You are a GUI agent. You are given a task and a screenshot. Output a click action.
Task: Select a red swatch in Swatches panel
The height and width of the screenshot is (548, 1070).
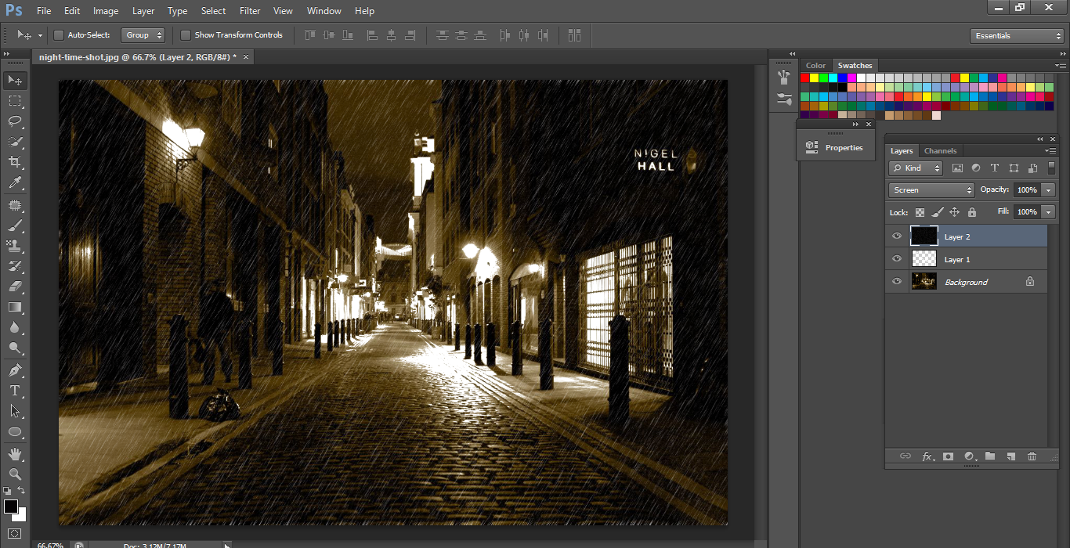[x=805, y=77]
